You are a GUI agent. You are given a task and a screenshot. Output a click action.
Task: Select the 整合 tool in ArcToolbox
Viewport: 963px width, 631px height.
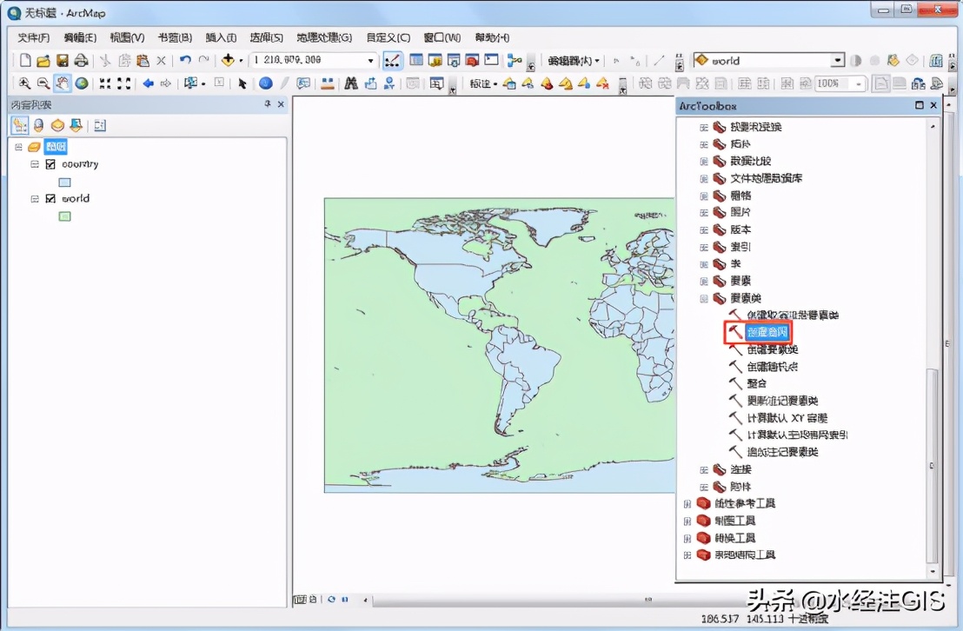click(x=756, y=383)
